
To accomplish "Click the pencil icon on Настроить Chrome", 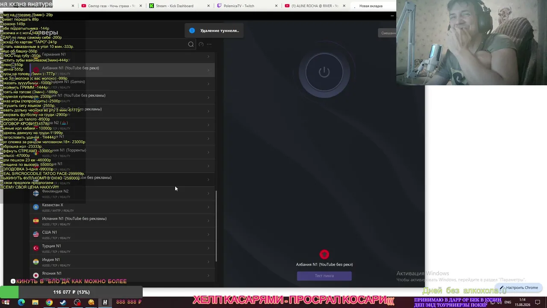I will point(502,287).
